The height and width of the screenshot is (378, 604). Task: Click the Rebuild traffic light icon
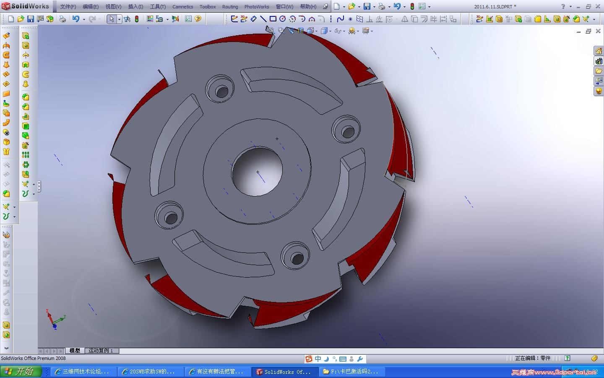pos(137,19)
